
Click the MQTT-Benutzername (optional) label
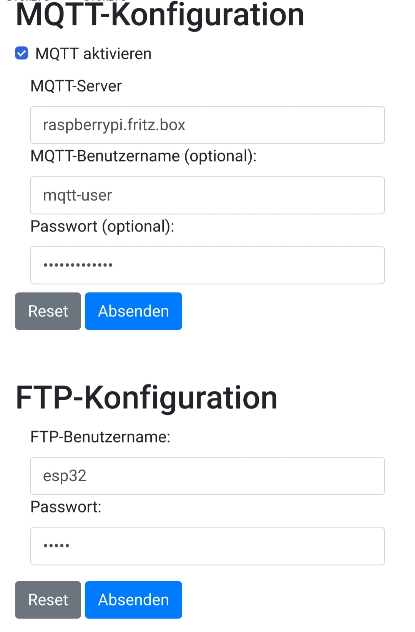click(x=143, y=156)
